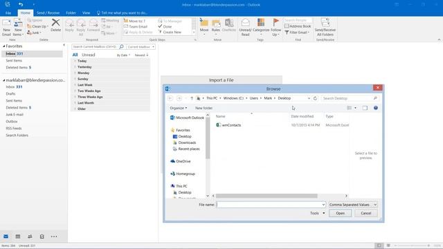Sort files by Date modified column

pyautogui.click(x=302, y=116)
